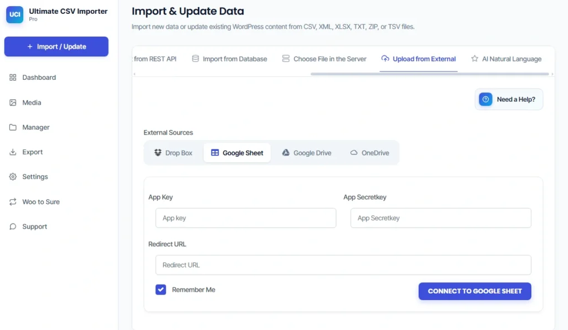This screenshot has height=330, width=568.
Task: Open the from REST API tab
Action: (155, 59)
